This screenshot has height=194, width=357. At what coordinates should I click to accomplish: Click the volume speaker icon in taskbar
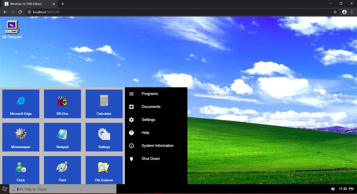pos(333,189)
